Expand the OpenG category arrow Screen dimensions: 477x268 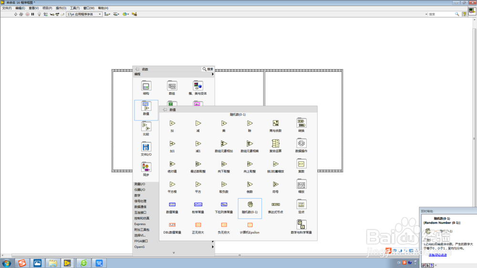point(213,247)
